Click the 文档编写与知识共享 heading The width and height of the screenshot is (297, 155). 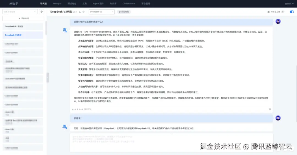88,87
